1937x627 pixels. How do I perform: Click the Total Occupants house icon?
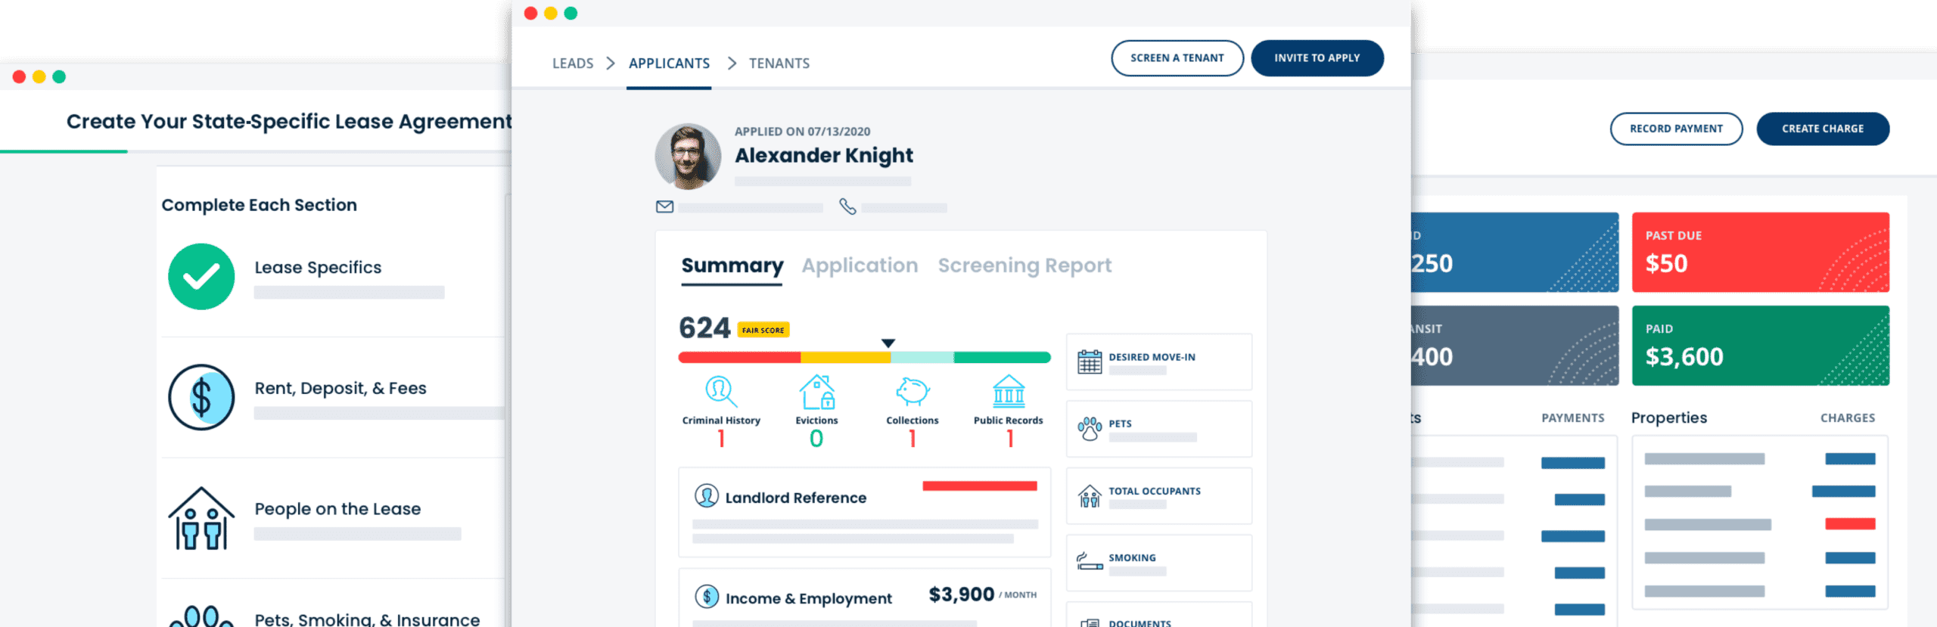point(1090,495)
